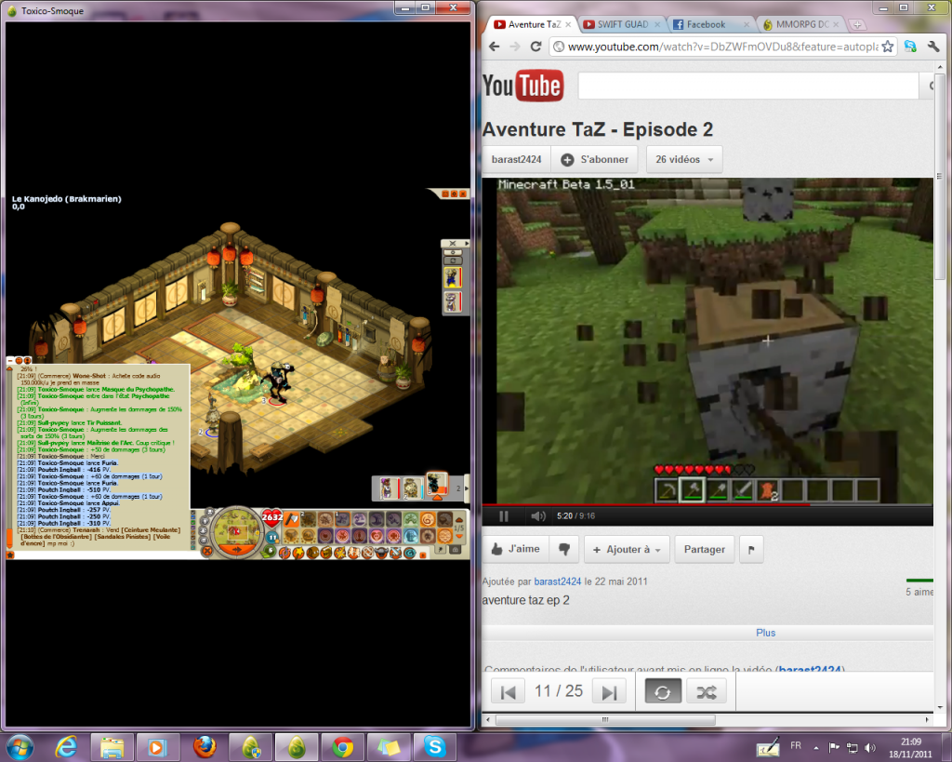
Task: Open the Ajouter à dropdown
Action: (628, 549)
